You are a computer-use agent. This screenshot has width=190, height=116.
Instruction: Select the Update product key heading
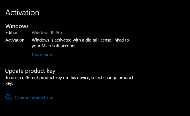[30, 71]
